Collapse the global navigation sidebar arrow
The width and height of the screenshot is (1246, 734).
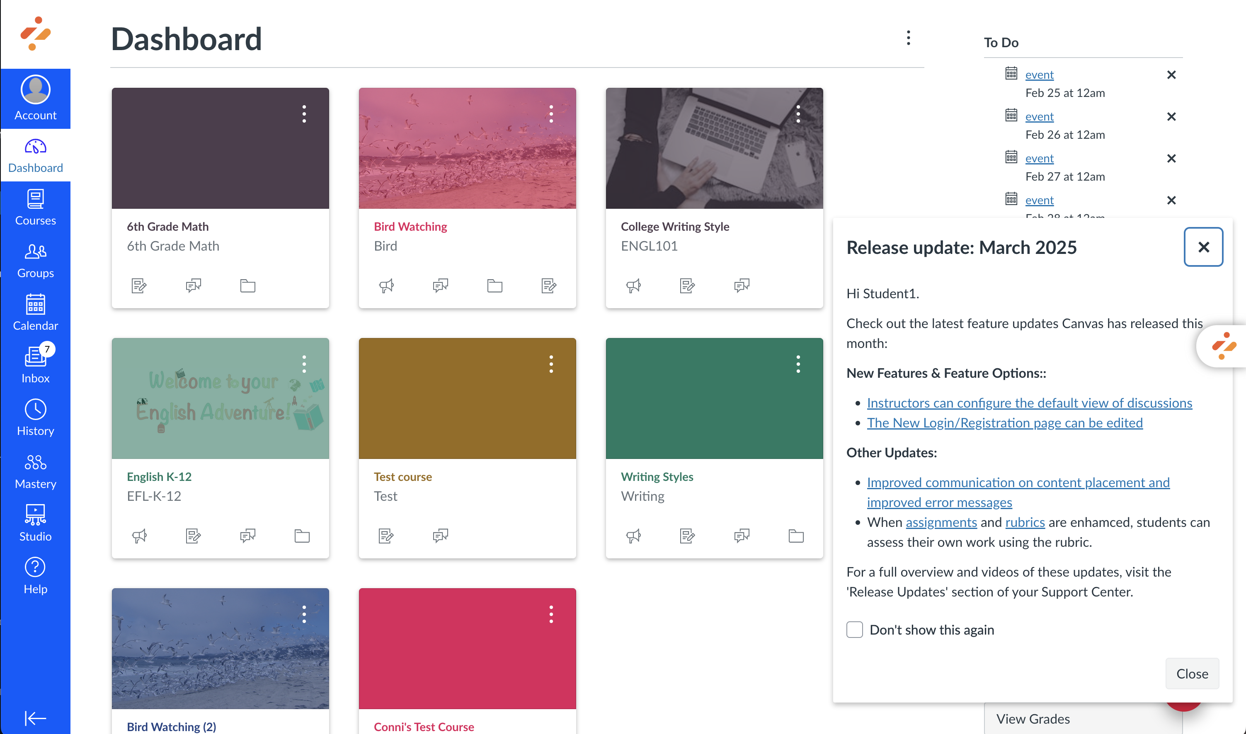[35, 718]
